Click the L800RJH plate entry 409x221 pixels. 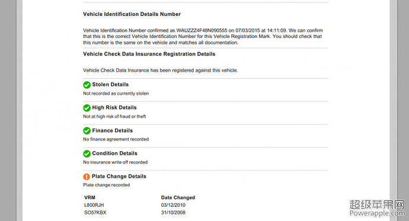tap(94, 205)
